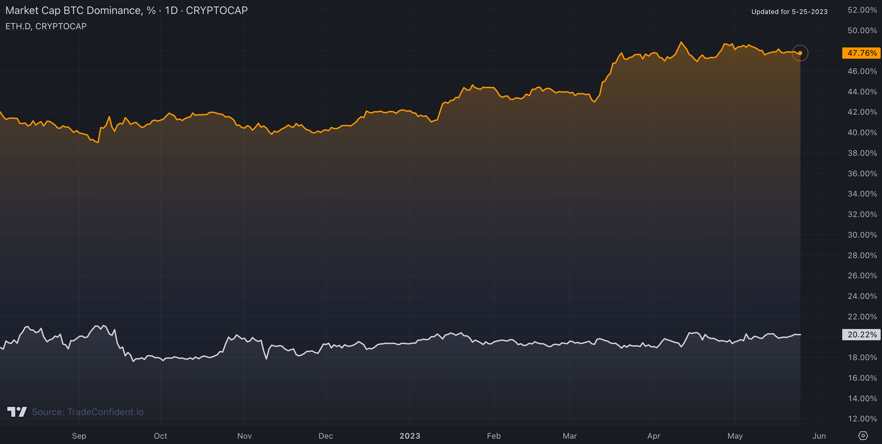Select the circled endpoint marker on the BTC dominance line

click(800, 53)
